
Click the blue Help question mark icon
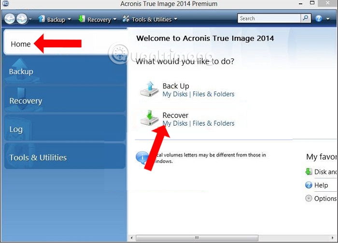click(319, 19)
